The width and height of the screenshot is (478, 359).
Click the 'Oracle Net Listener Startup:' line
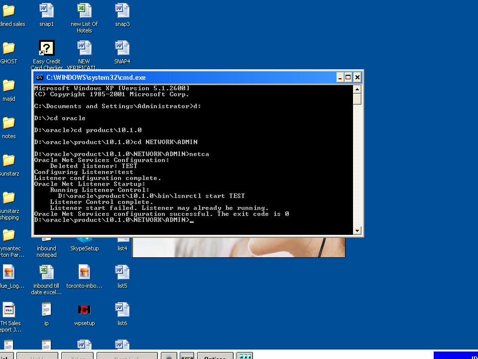coord(90,184)
